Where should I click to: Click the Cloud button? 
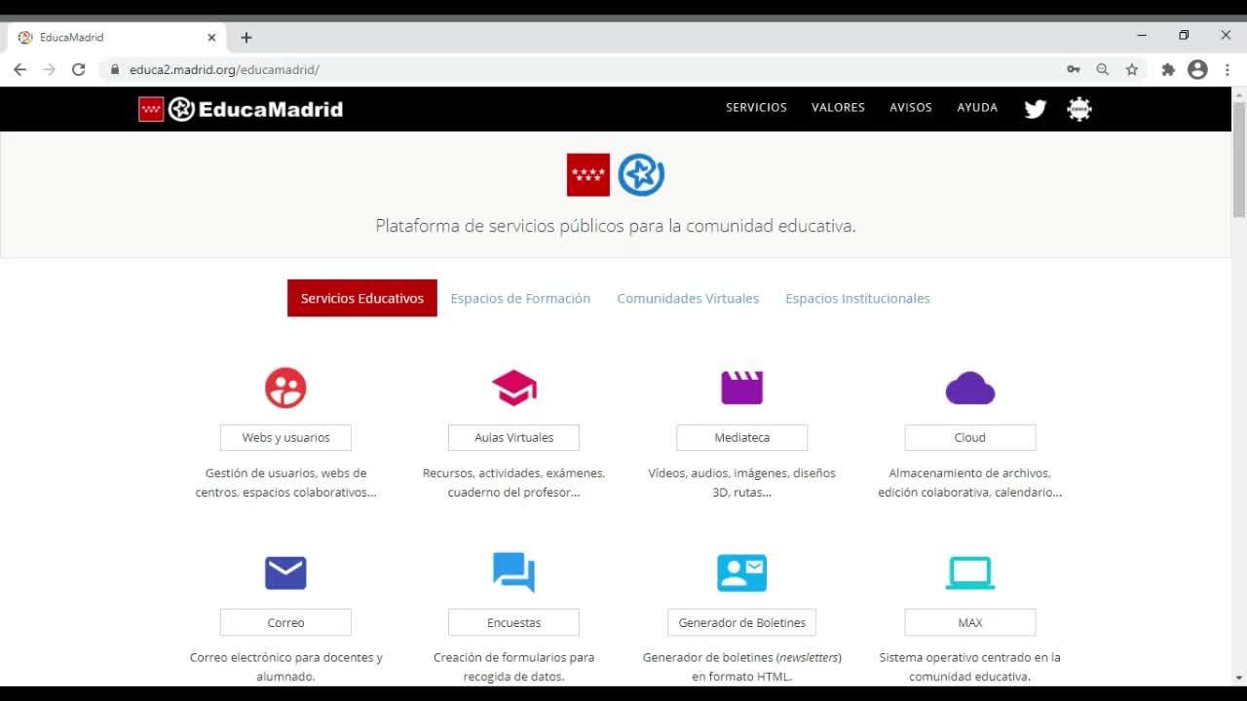coord(970,437)
